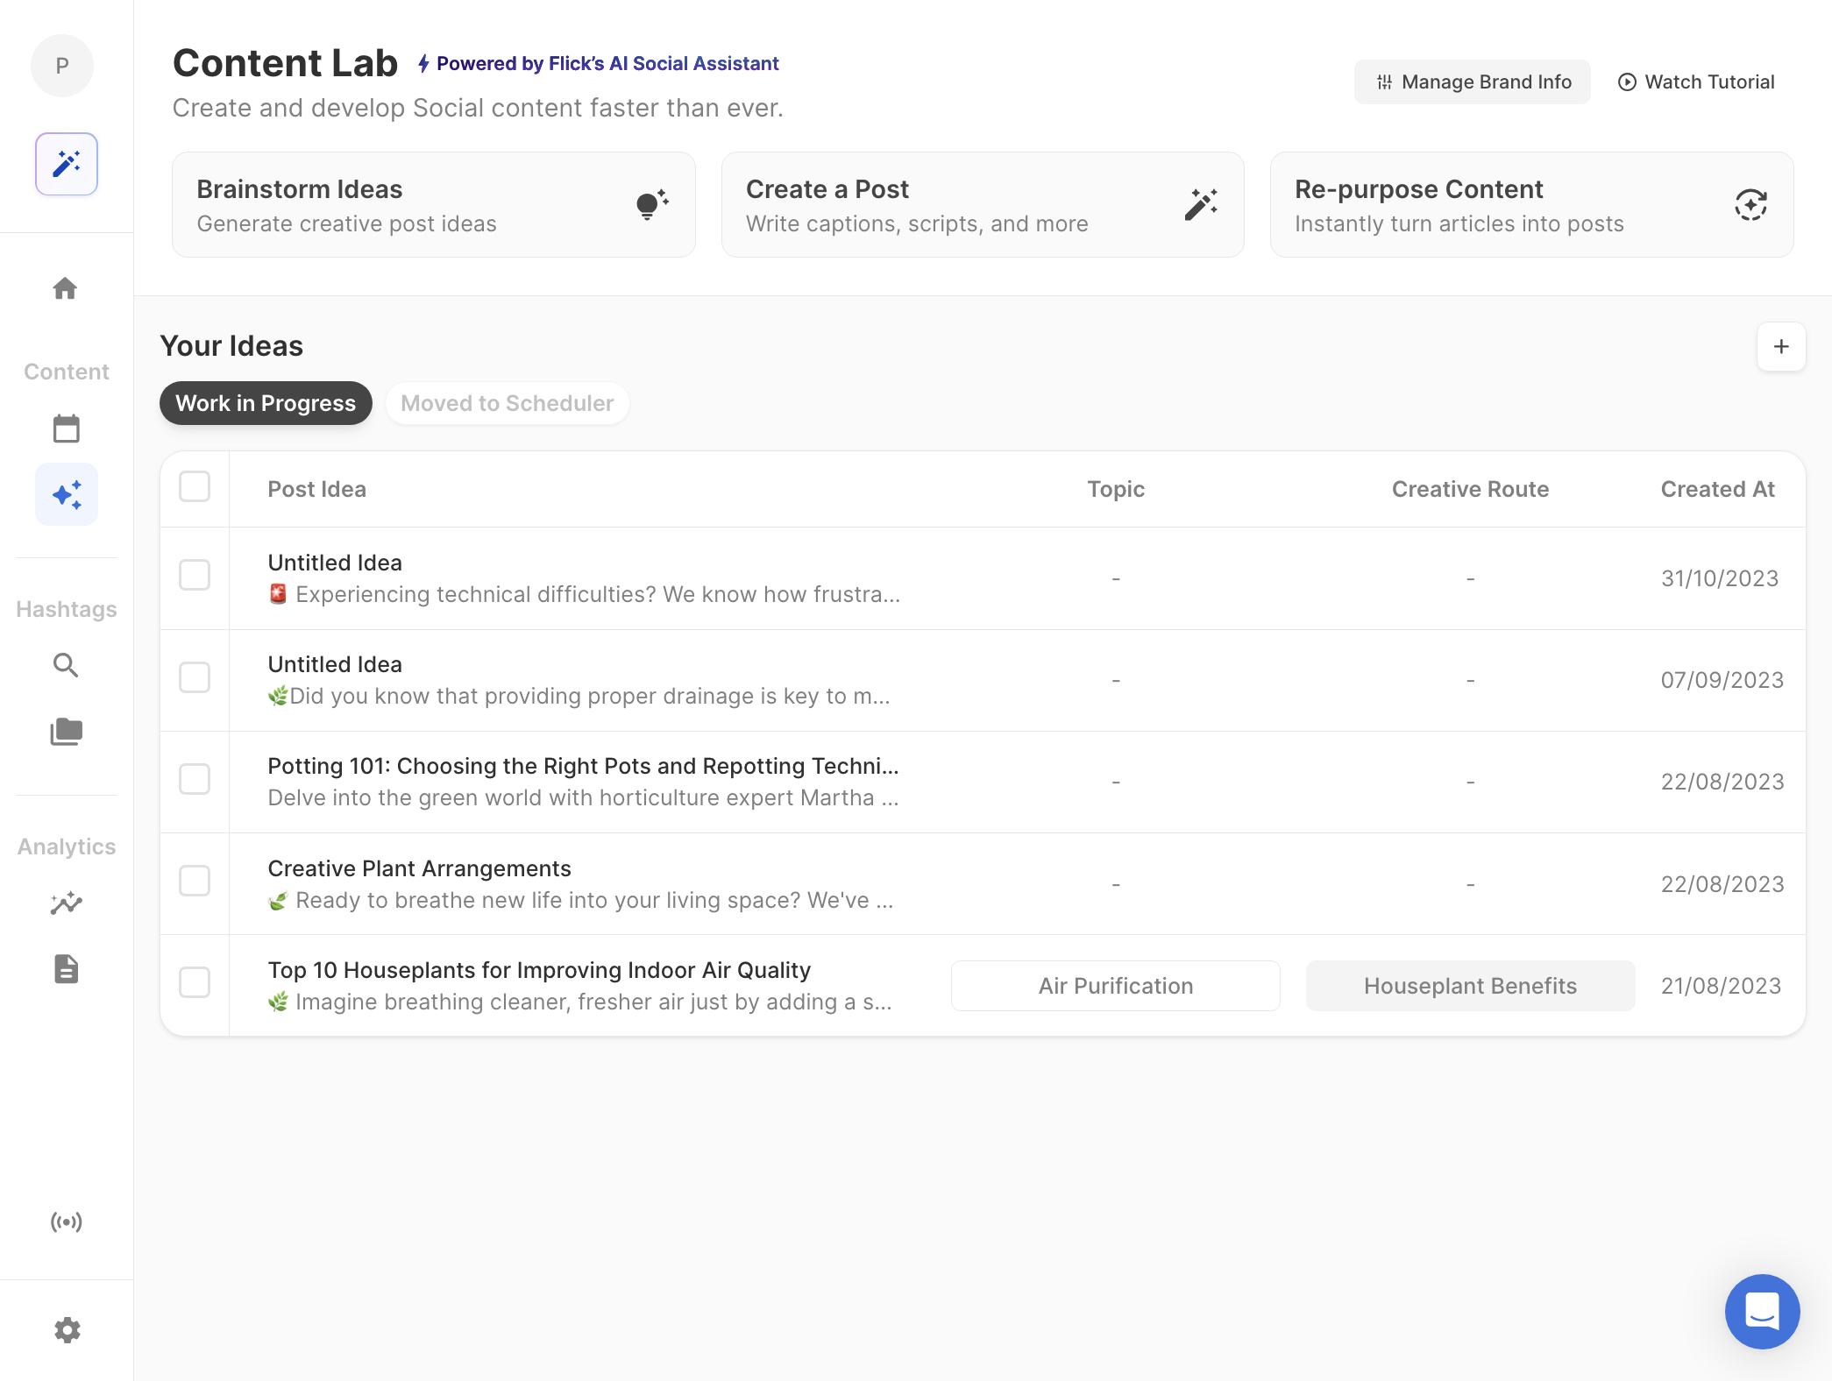Open Top 10 Houseplants idea title

coord(539,970)
